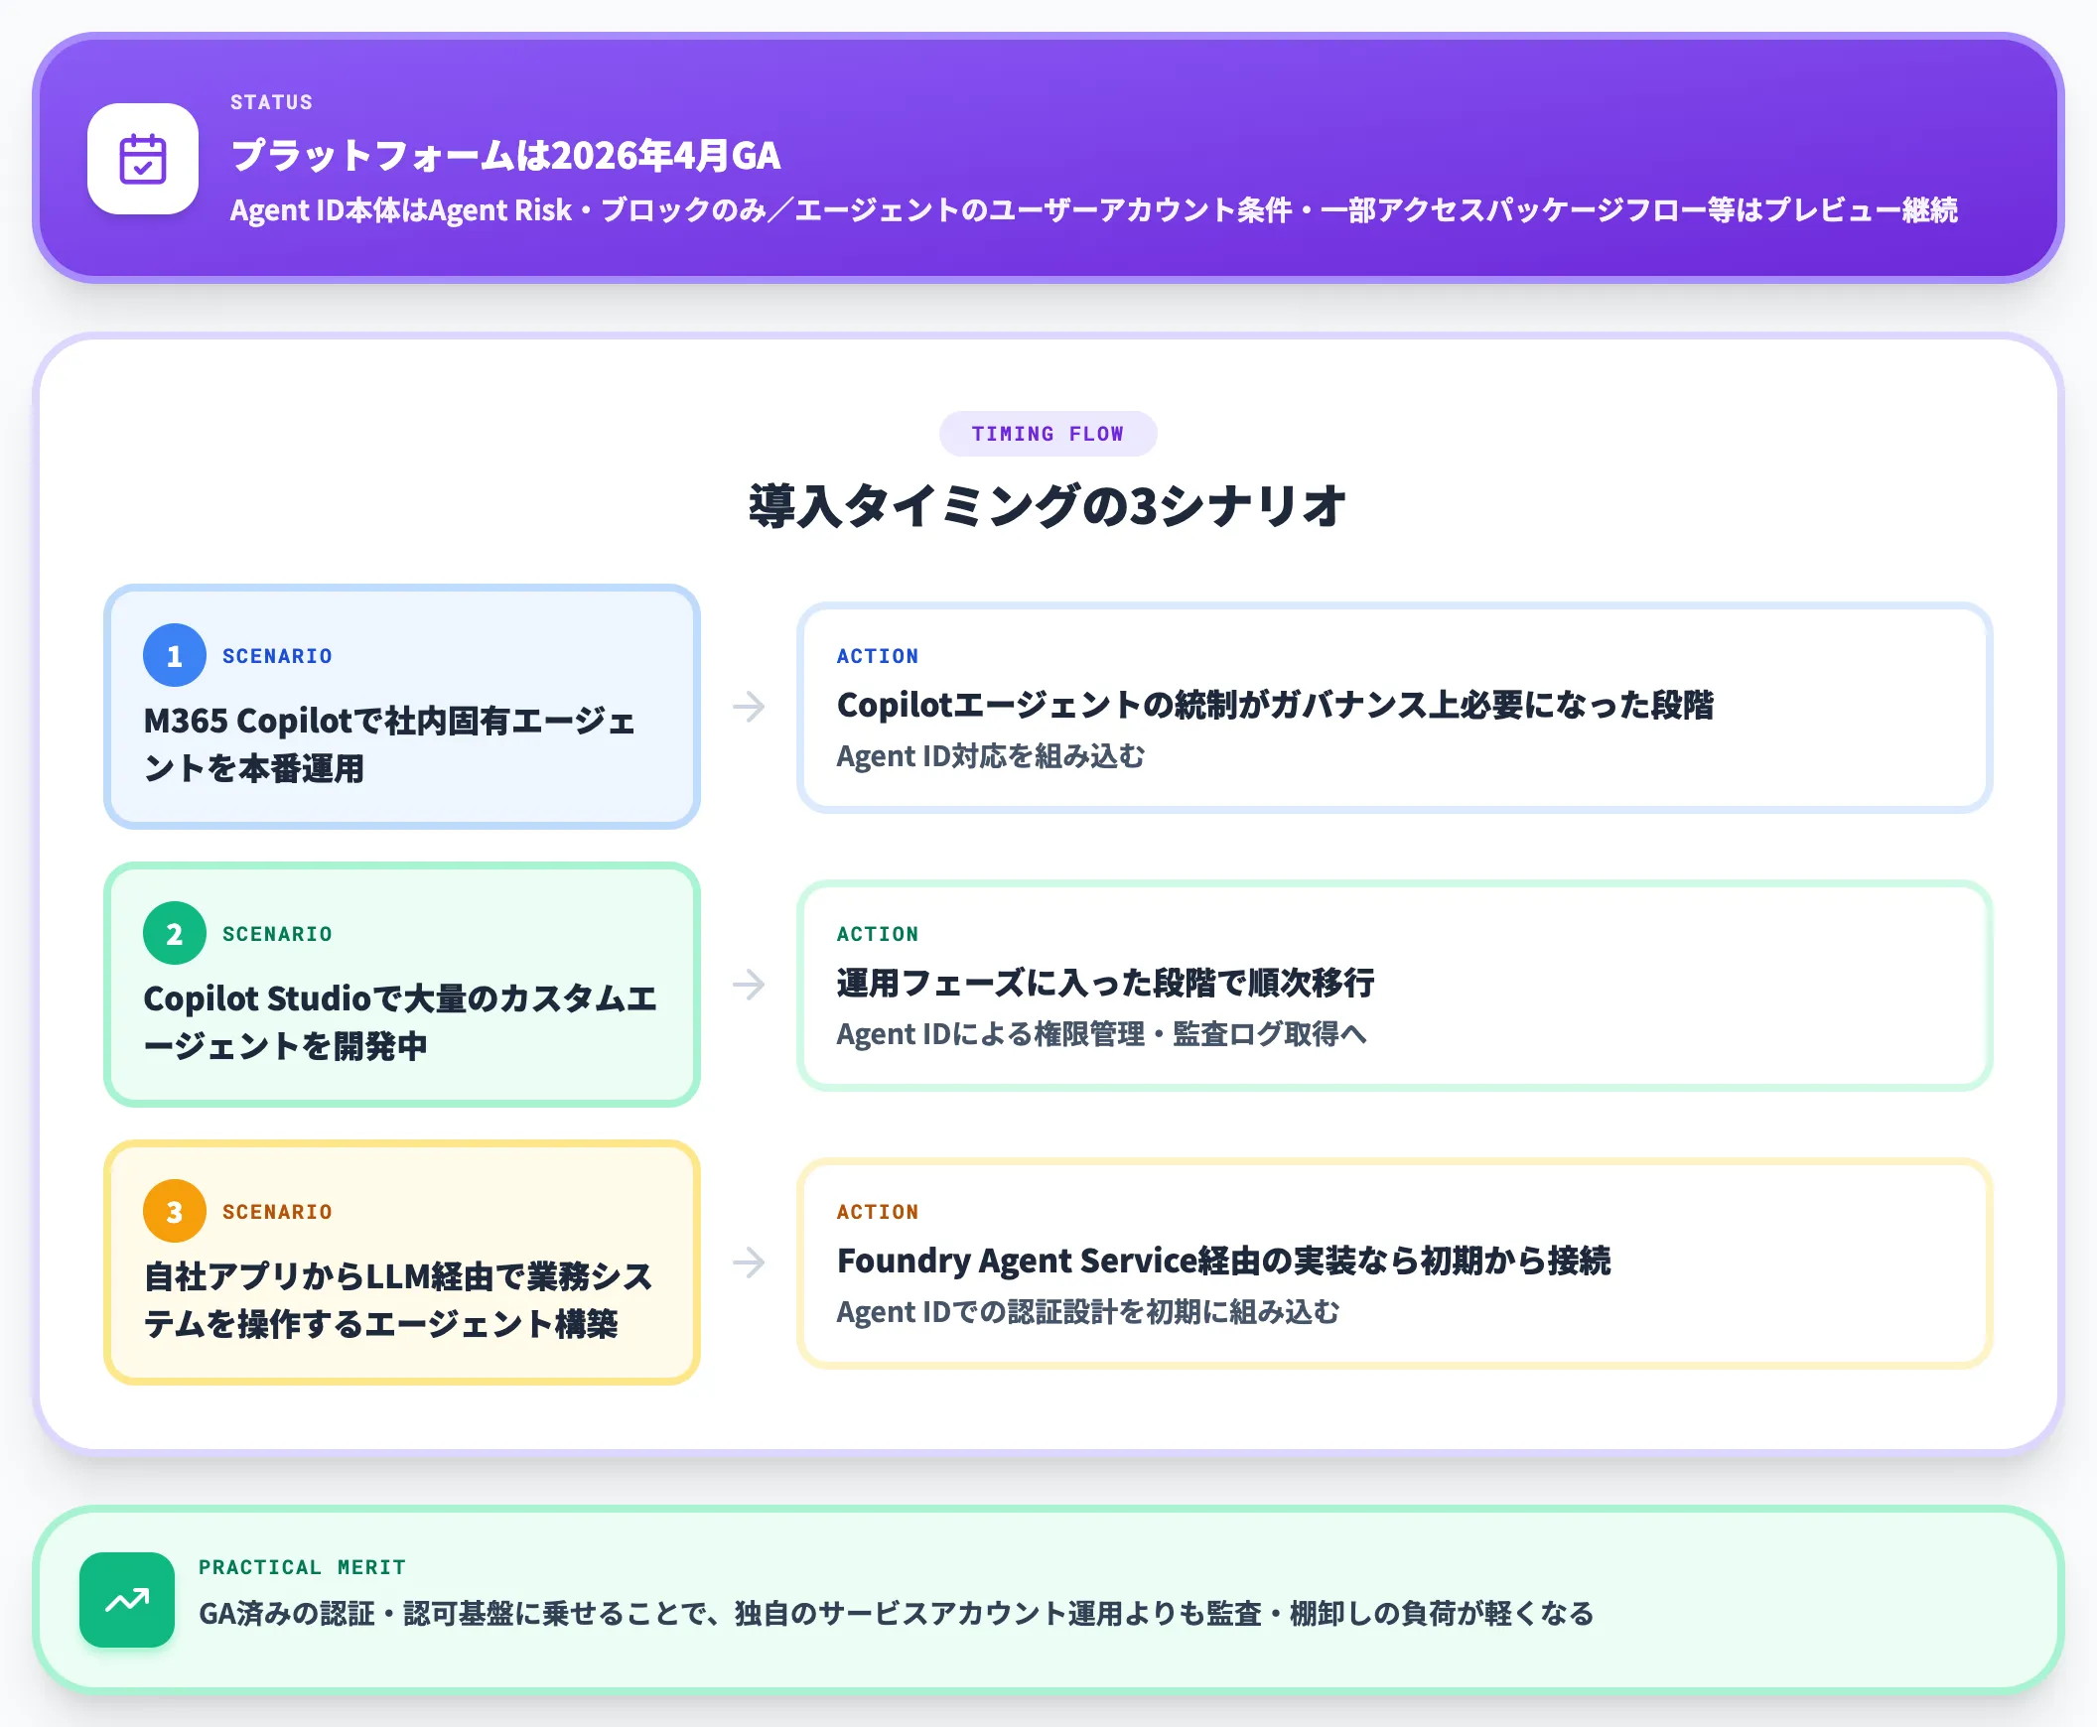Click the PRACTICAL MERIT label
This screenshot has width=2097, height=1727.
(x=303, y=1567)
